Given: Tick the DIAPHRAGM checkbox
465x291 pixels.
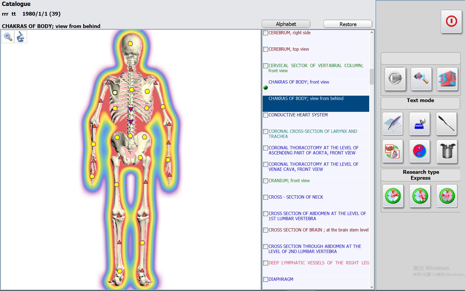Looking at the screenshot, I should coord(266,279).
